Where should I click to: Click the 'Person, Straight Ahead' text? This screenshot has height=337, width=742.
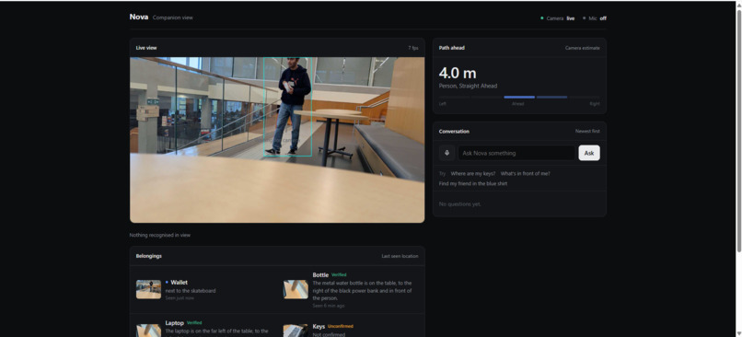[468, 87]
